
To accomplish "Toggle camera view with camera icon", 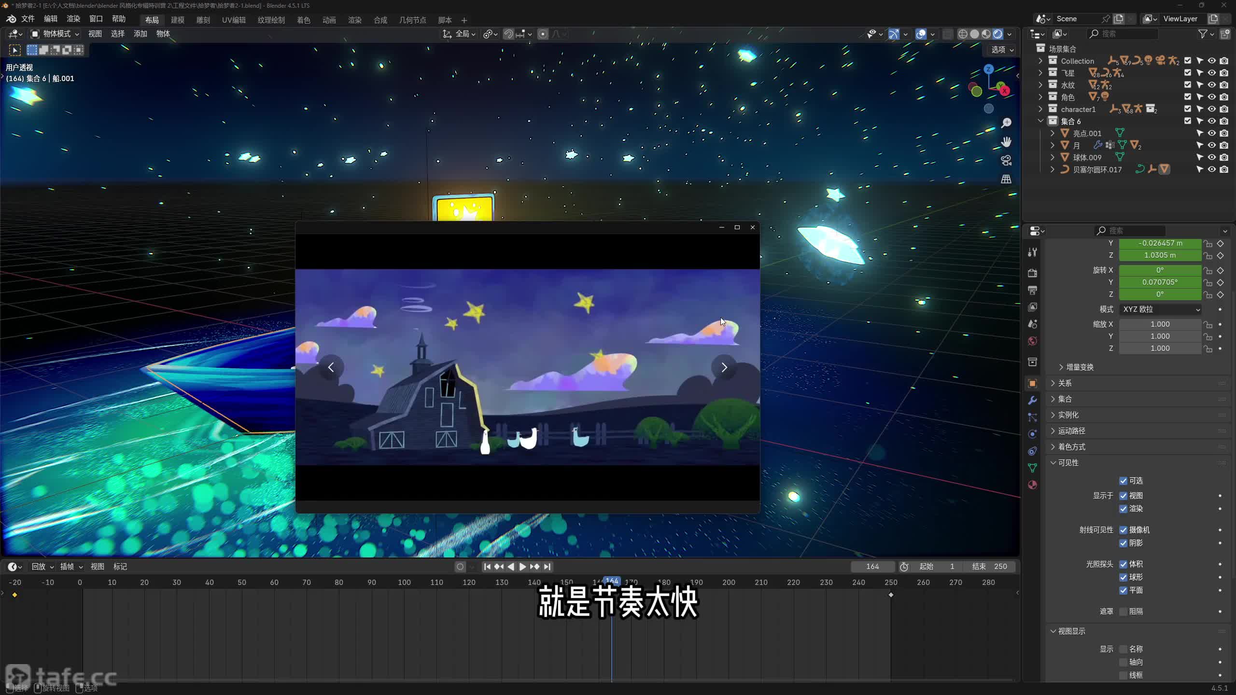I will 1006,160.
